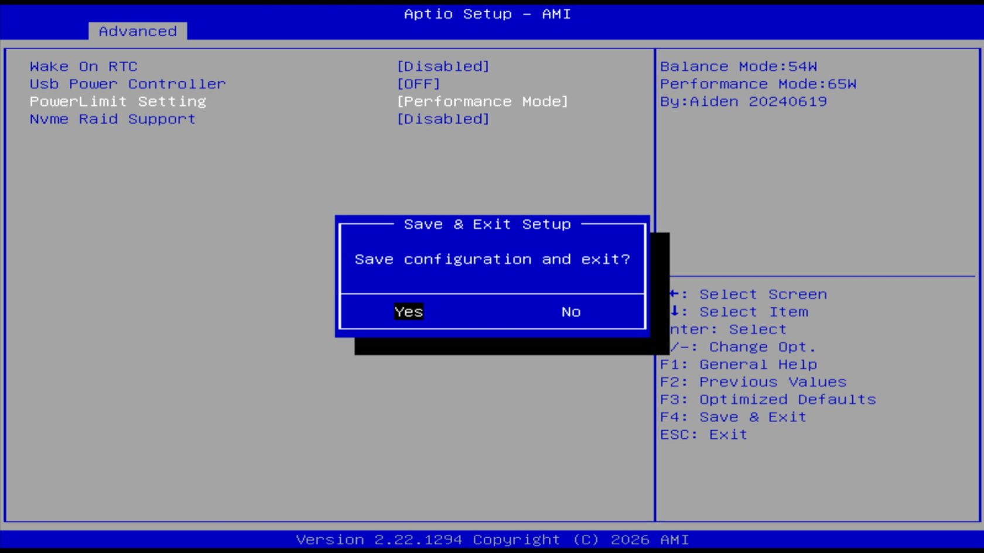Image resolution: width=984 pixels, height=553 pixels.
Task: Click 'By:Aiden 20240619' text
Action: click(x=743, y=102)
